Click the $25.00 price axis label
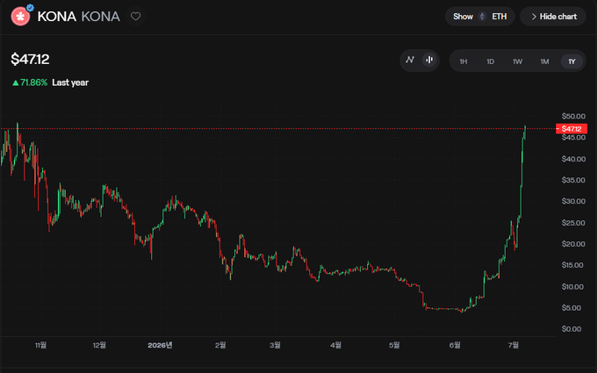The width and height of the screenshot is (597, 373). [573, 223]
